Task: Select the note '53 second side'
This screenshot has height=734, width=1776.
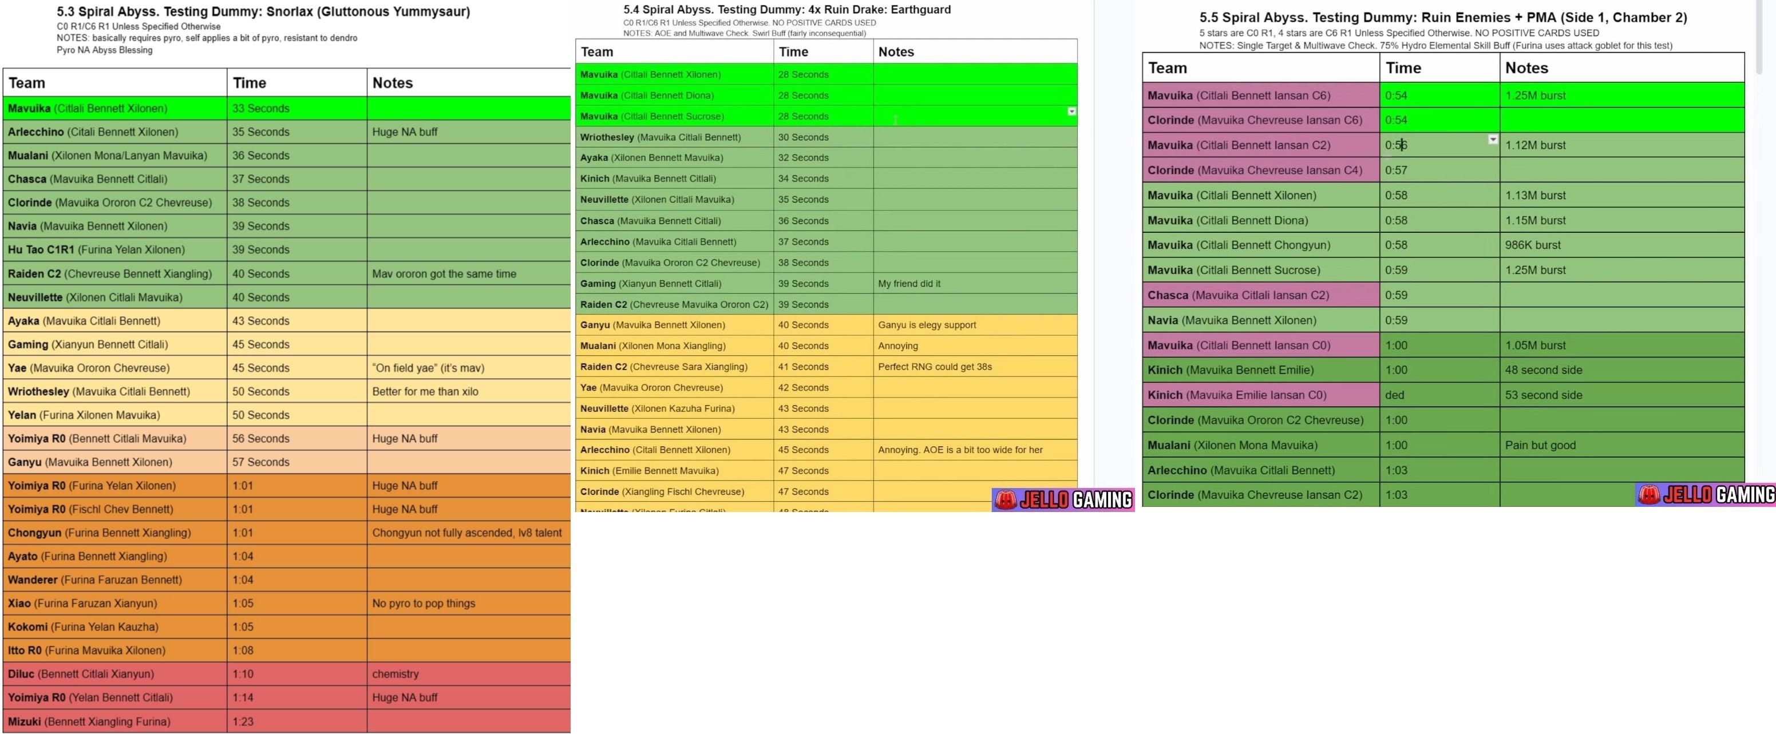Action: 1543,395
